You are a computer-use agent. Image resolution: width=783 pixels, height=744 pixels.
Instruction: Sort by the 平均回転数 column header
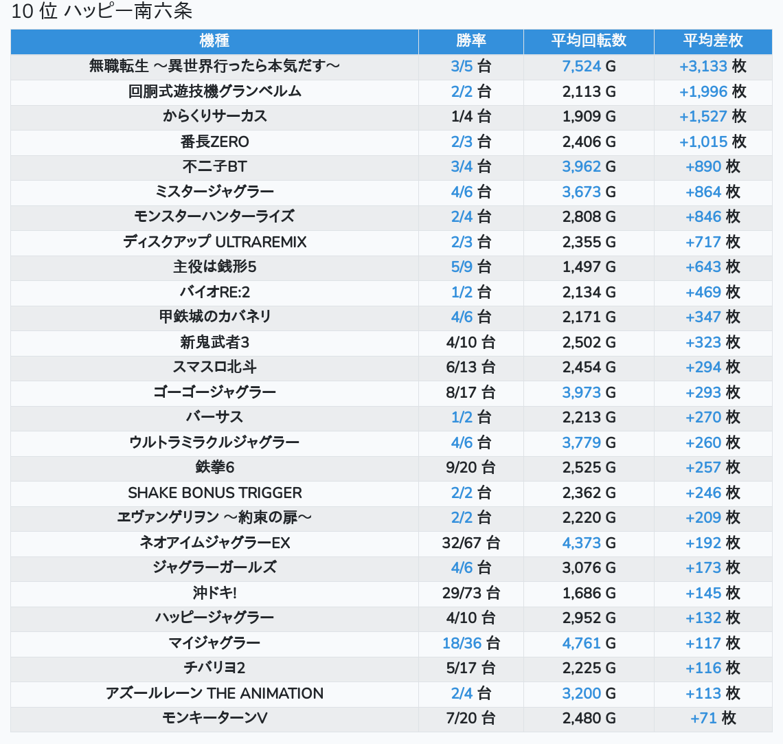[589, 41]
